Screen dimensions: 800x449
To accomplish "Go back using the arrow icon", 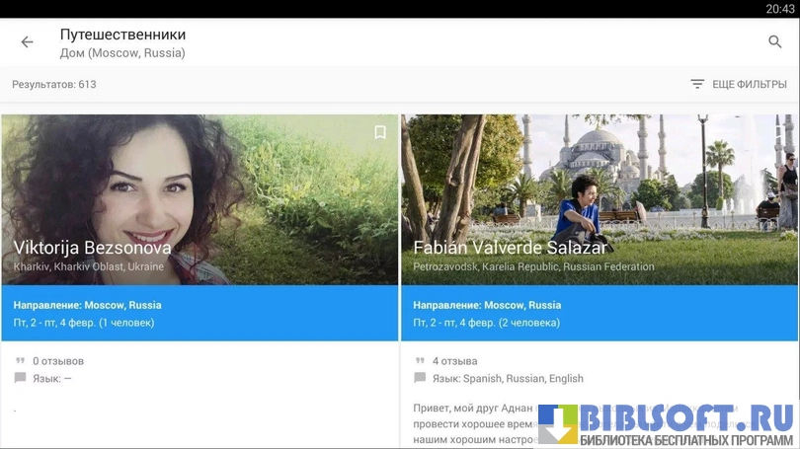I will coord(27,42).
